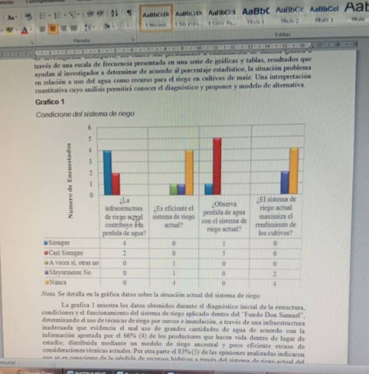Apply the Título 3 style
The image size is (369, 374).
[324, 14]
